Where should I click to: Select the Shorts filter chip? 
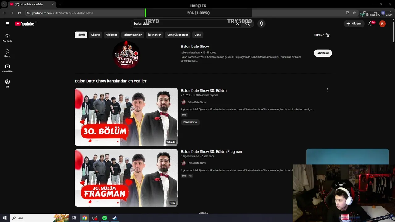(x=95, y=35)
